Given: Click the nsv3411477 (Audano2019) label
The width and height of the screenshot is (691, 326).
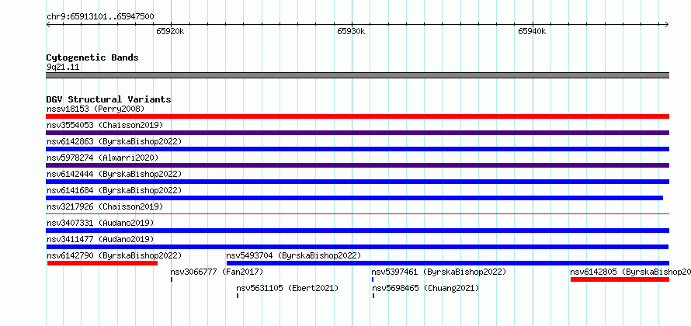Looking at the screenshot, I should pos(100,239).
